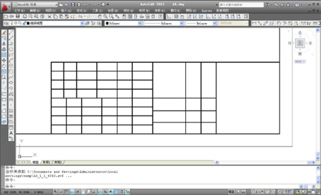
Task: Switch to the Layout1 tab
Action: 46,162
